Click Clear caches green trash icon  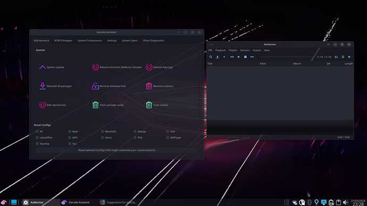[149, 105]
